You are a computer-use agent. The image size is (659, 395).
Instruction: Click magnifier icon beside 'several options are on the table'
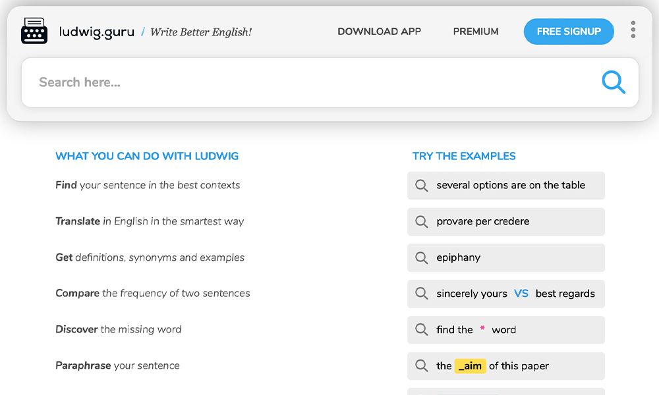tap(422, 186)
